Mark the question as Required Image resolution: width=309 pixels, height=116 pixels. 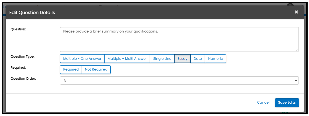71,69
